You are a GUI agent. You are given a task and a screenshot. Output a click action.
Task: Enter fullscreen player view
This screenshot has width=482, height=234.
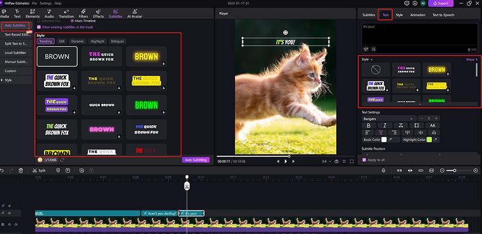pyautogui.click(x=352, y=161)
